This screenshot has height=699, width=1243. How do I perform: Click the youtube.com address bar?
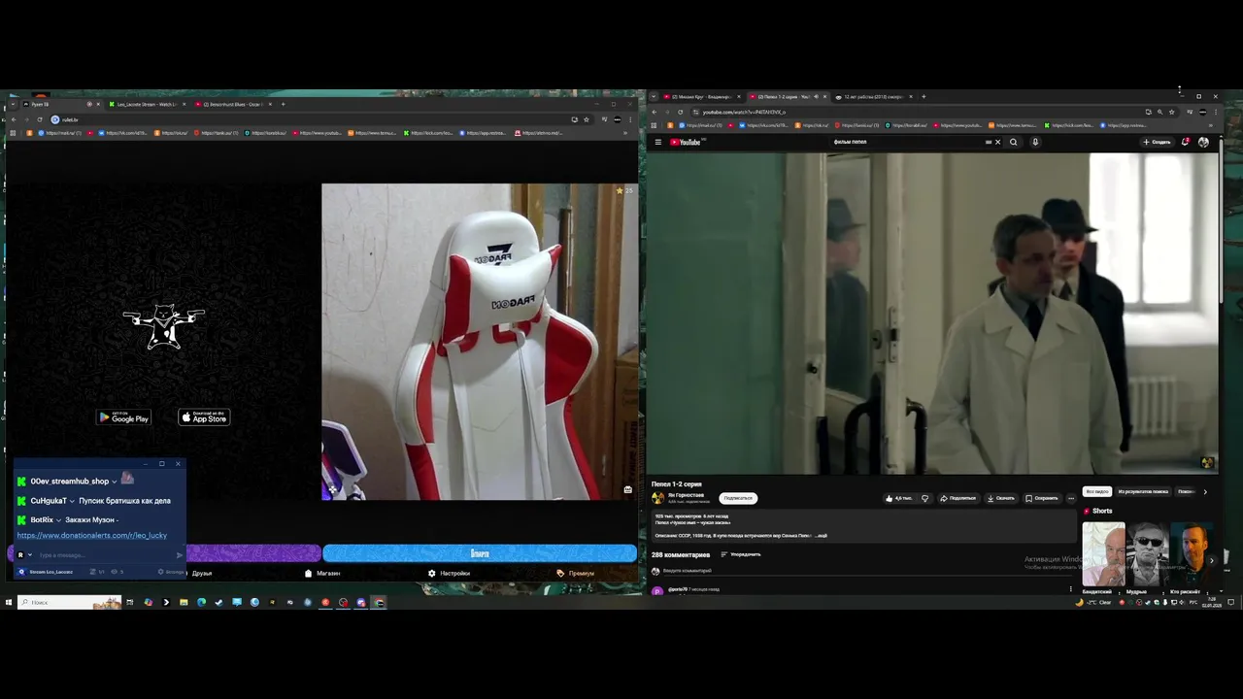(913, 112)
